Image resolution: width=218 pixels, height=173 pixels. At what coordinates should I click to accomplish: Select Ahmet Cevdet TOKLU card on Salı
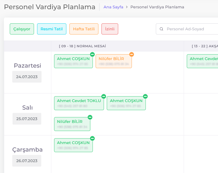79,103
